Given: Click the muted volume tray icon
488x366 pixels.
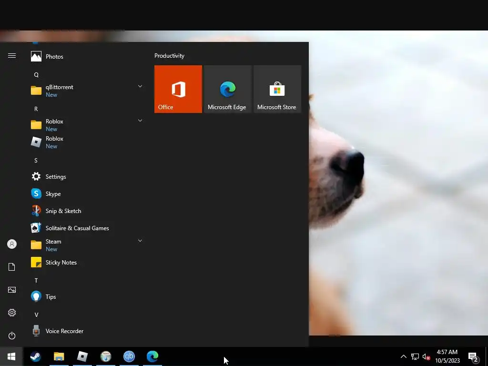Looking at the screenshot, I should [x=426, y=356].
